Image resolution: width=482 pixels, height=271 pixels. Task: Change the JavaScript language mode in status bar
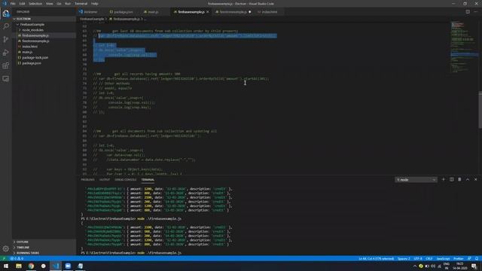443,259
